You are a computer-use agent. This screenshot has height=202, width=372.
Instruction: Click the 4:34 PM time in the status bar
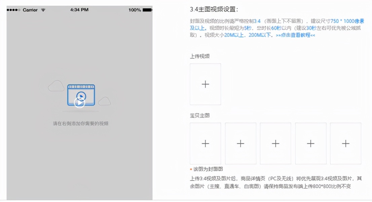tap(80, 10)
